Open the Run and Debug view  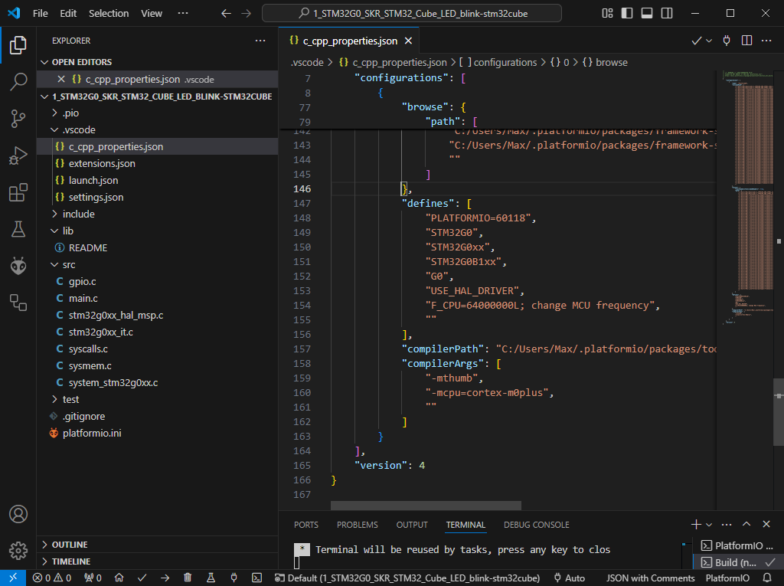pos(18,156)
